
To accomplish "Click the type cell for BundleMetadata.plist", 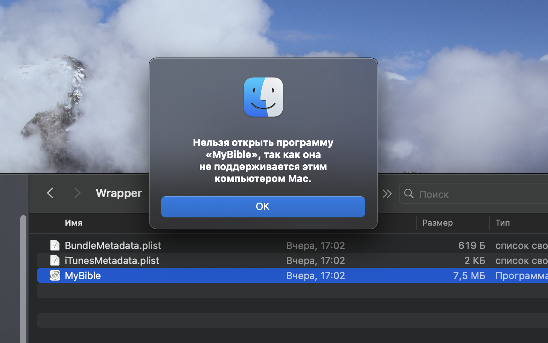I will click(522, 246).
